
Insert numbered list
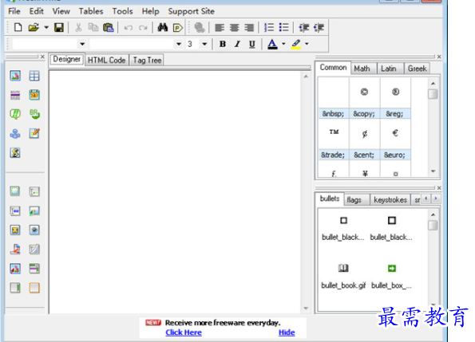point(269,28)
